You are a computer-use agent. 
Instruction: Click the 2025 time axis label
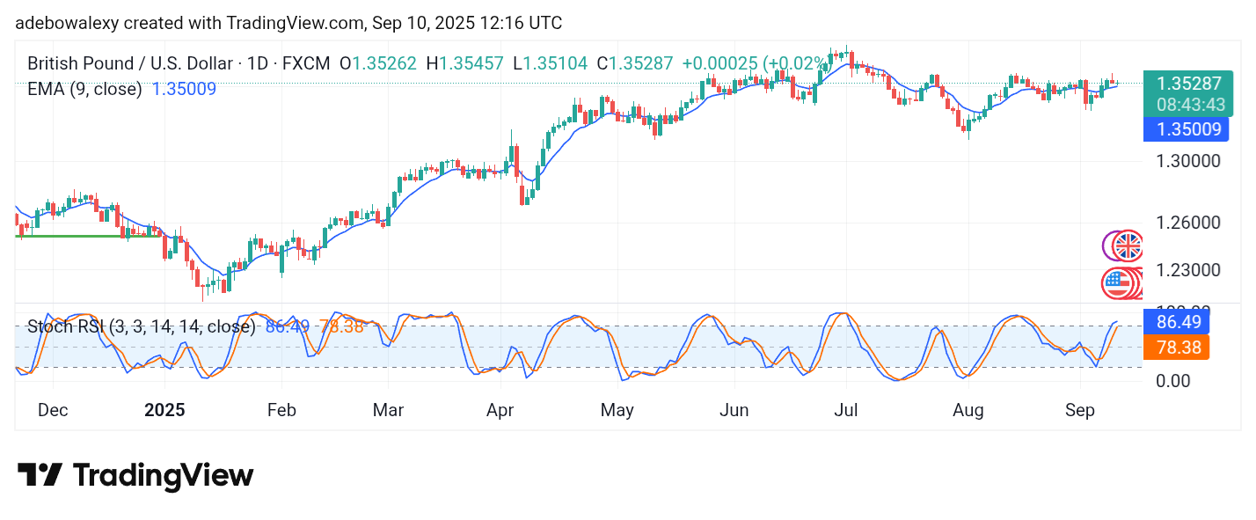click(164, 410)
